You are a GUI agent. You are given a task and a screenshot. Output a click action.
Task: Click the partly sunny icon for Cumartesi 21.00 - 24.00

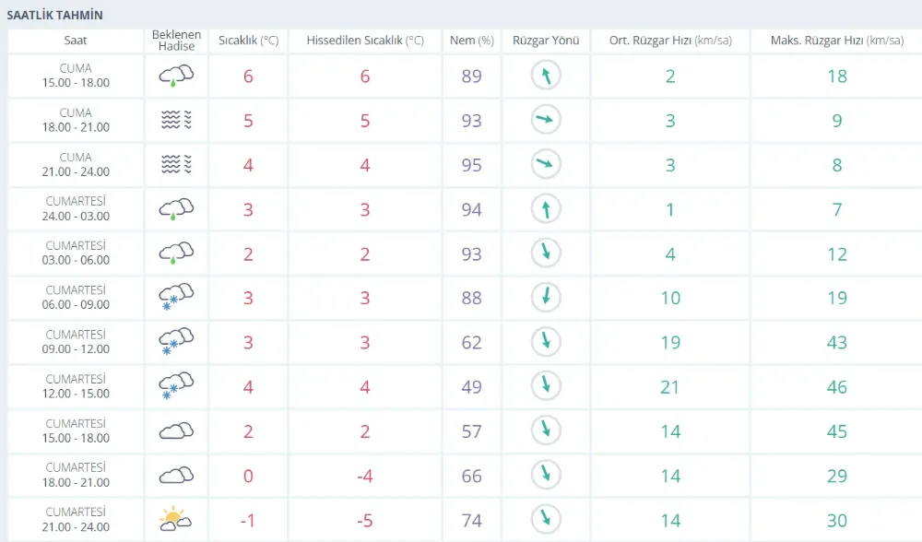click(x=176, y=519)
